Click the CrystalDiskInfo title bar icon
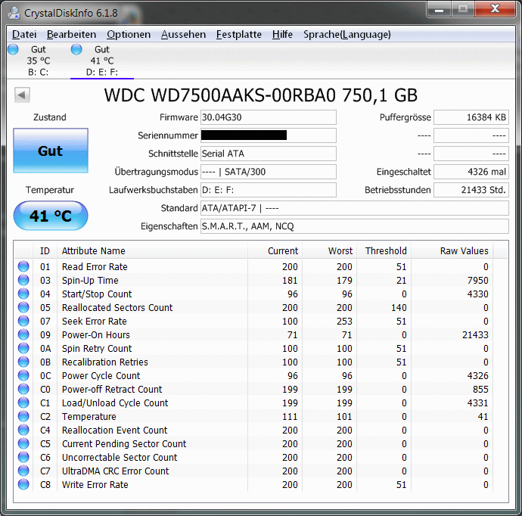522x516 pixels. click(14, 13)
